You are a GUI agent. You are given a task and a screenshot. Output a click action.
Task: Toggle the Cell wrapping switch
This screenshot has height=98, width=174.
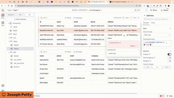tap(169, 58)
